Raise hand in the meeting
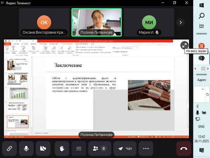 62,149
